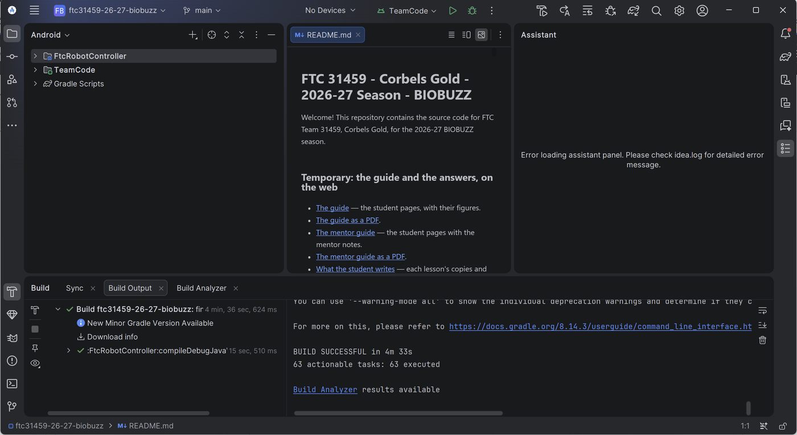Open the Pull Requests tool window icon

click(x=12, y=102)
